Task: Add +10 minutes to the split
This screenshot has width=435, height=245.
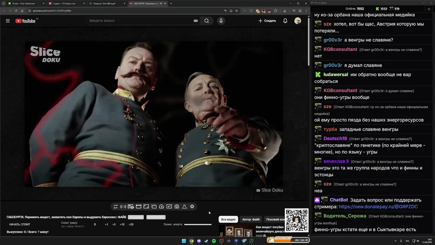Action: point(122,225)
